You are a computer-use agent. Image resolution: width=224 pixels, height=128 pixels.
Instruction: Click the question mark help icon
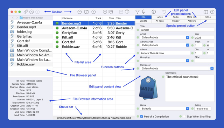(x=212, y=12)
